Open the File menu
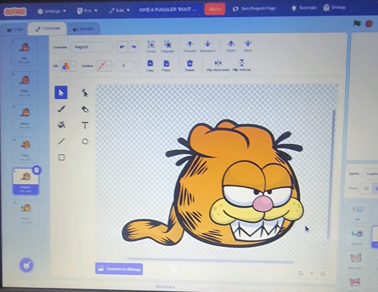 pos(87,11)
